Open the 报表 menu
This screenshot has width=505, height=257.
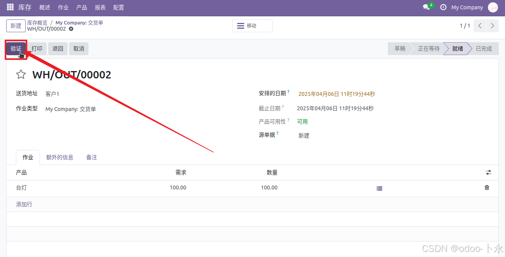click(100, 7)
